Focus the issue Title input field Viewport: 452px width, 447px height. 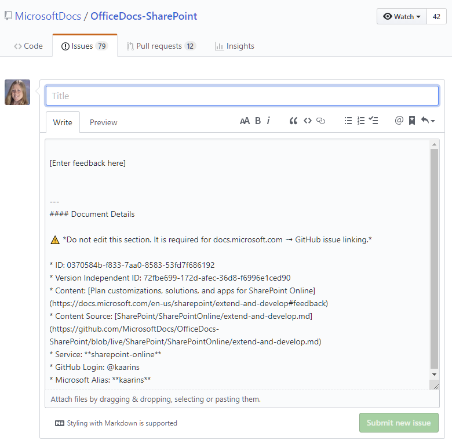[x=242, y=96]
